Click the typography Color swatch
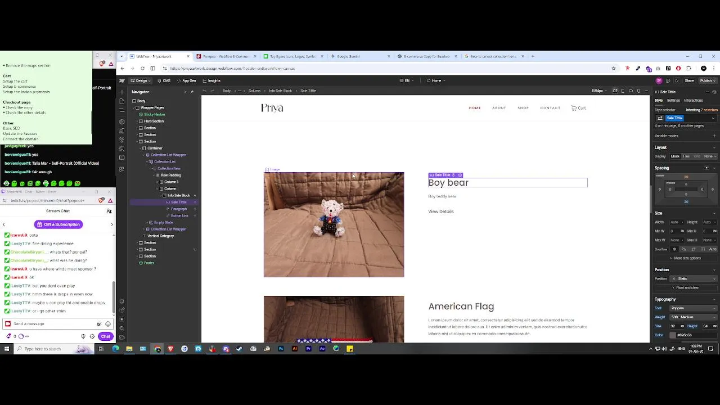 point(673,335)
